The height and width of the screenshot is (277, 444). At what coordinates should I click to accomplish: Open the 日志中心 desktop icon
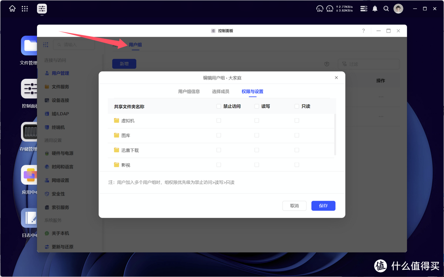click(29, 217)
